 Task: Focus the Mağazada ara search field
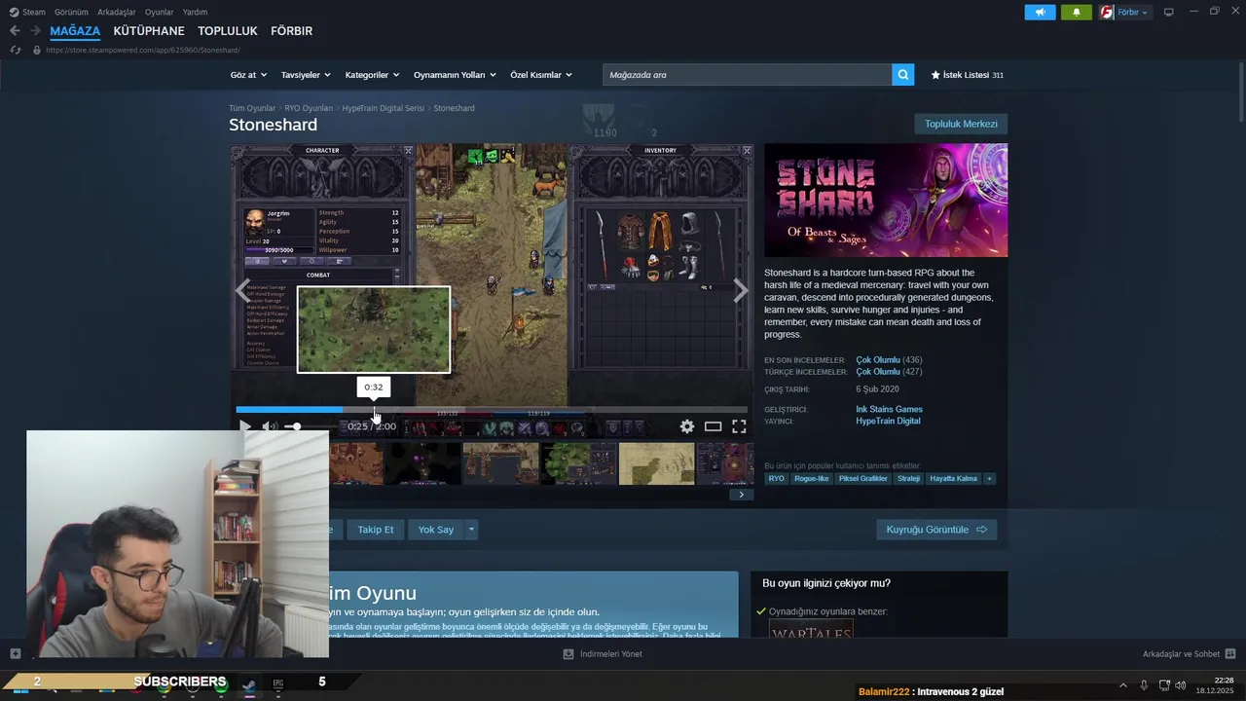[747, 75]
